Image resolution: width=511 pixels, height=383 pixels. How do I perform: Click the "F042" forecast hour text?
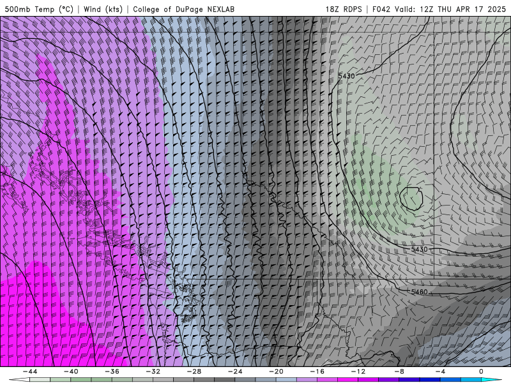381,9
